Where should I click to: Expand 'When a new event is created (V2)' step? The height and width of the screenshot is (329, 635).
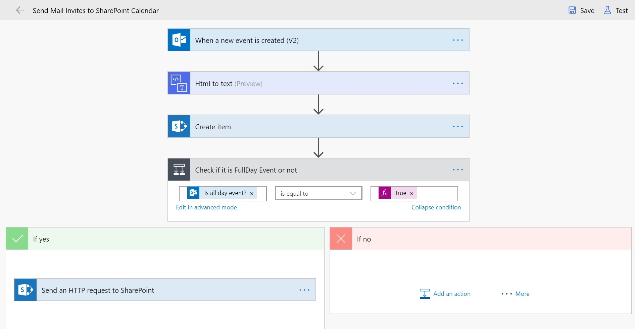pos(319,40)
